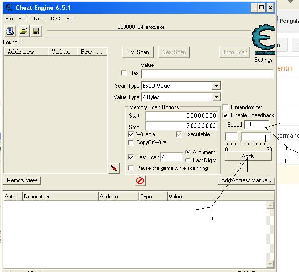
Task: Enable the CopyOnWrite checkbox
Action: pyautogui.click(x=131, y=142)
